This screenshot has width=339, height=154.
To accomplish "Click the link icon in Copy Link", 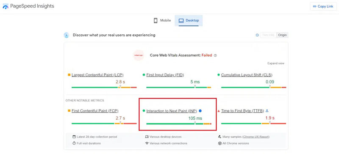I will click(x=314, y=6).
